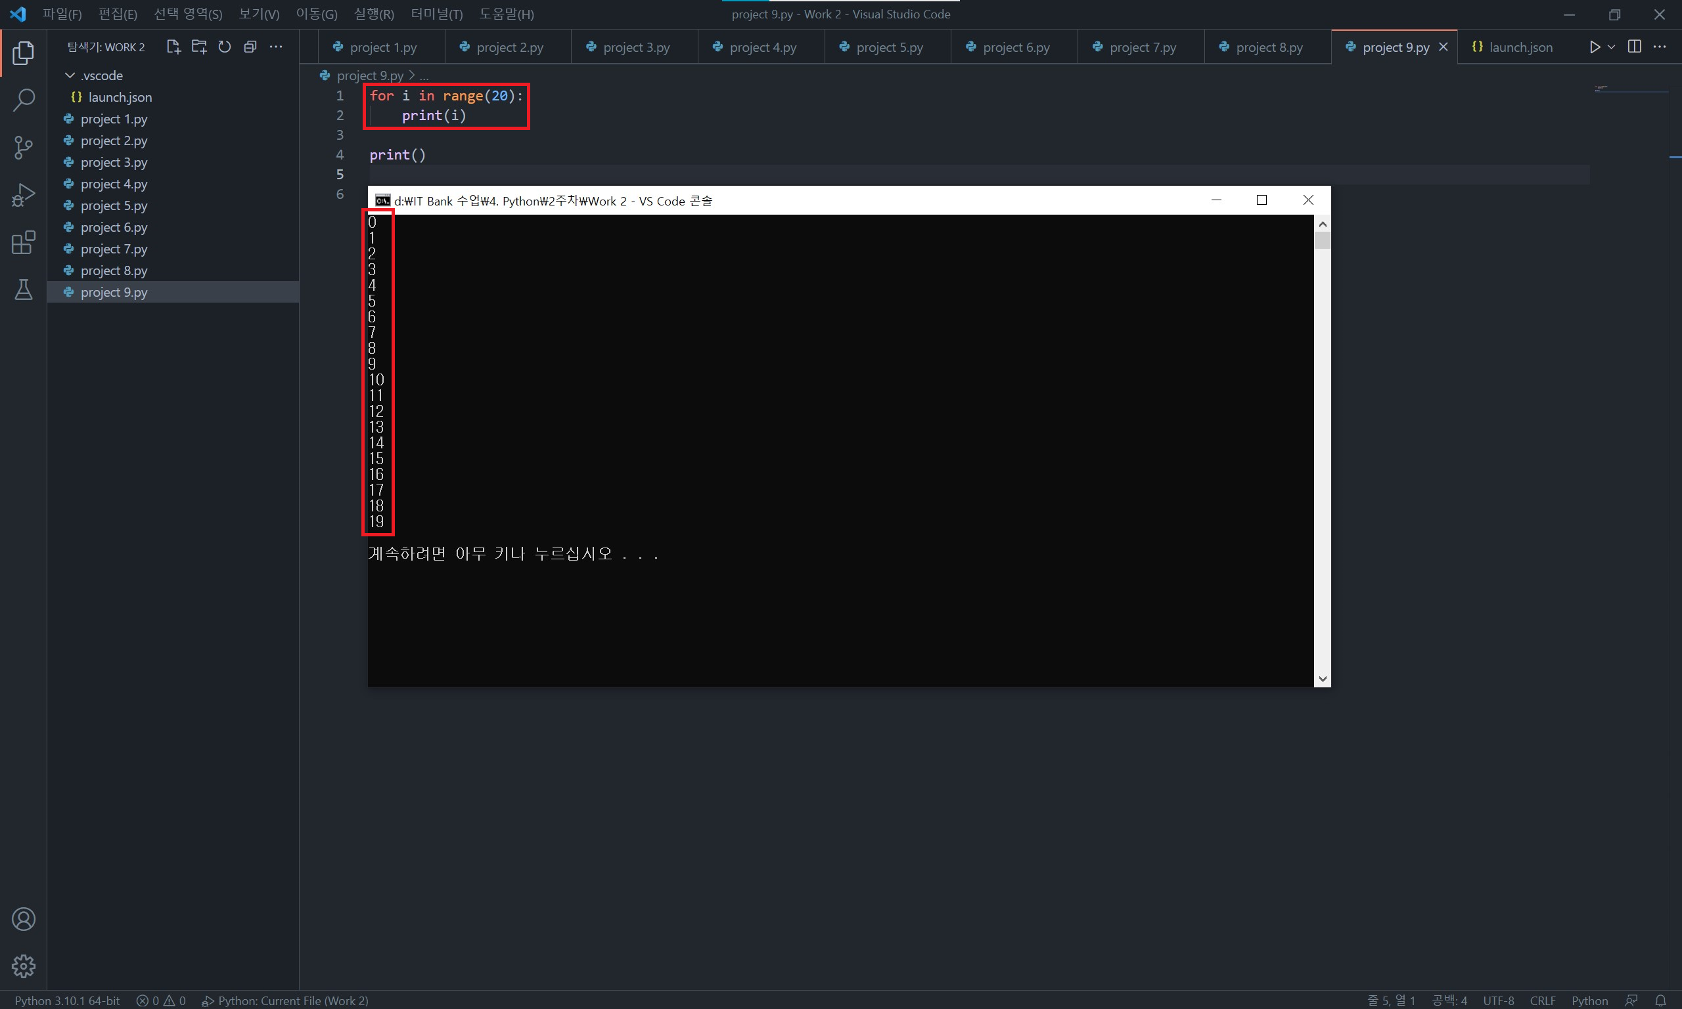Switch to the project 5.py tab

888,47
